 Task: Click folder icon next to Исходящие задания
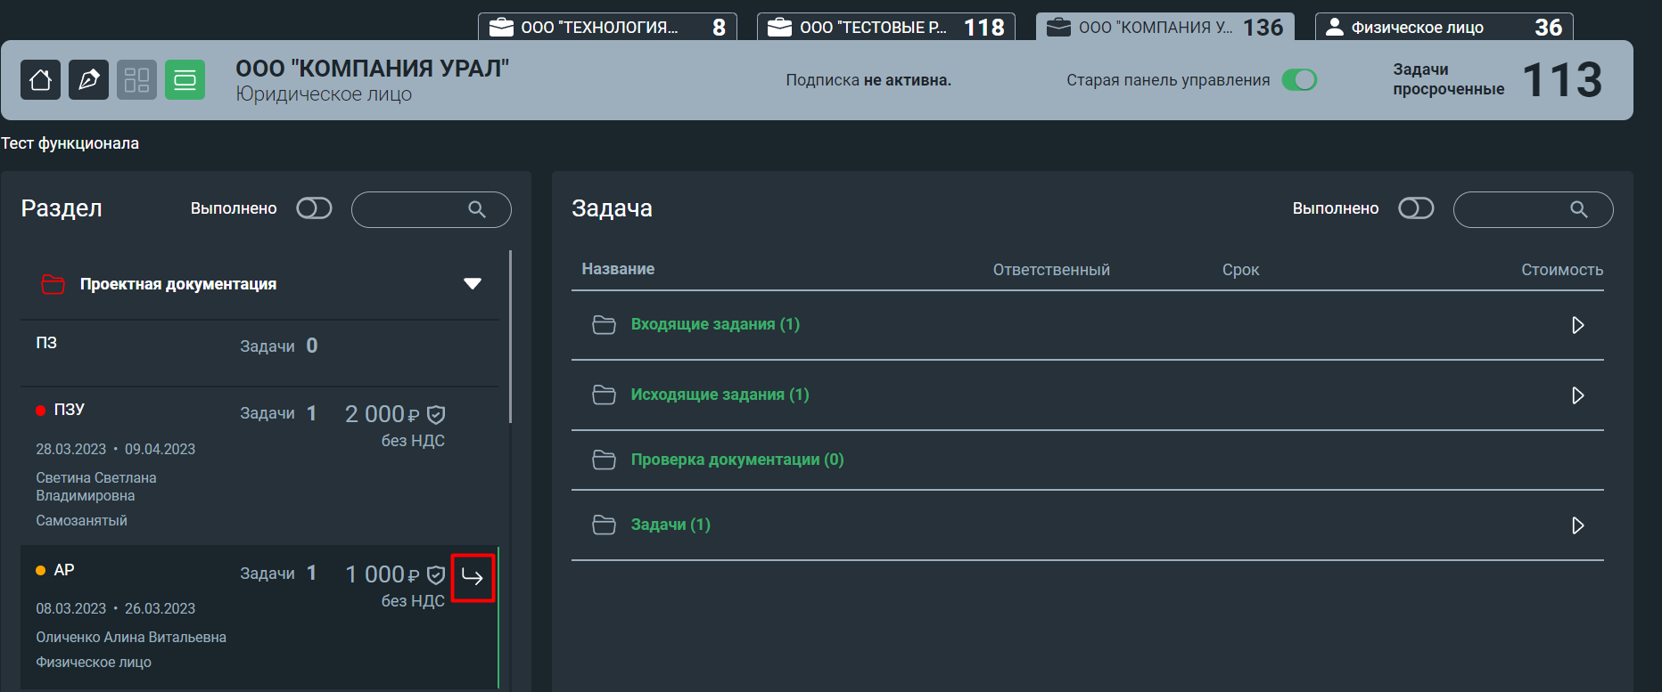pos(605,395)
